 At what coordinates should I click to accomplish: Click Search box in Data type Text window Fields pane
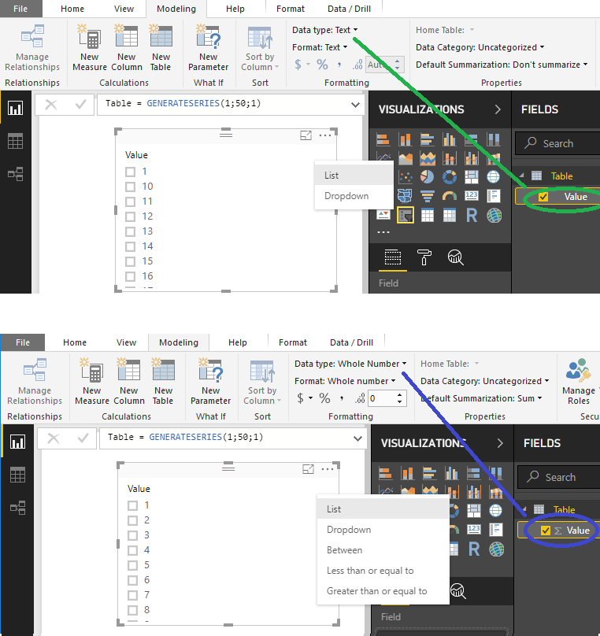point(558,143)
